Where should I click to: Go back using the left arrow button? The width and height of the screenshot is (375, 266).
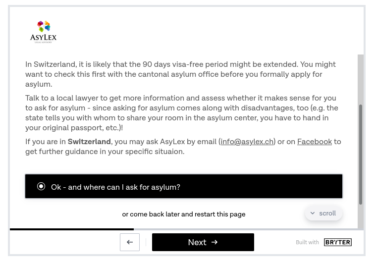click(130, 242)
